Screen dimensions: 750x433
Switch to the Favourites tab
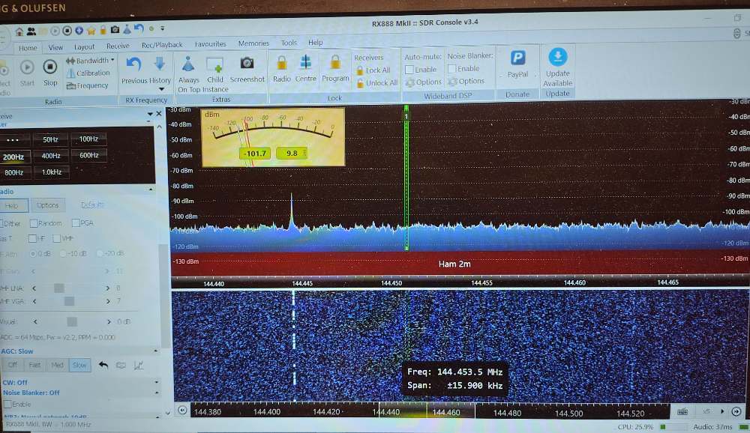(x=210, y=44)
